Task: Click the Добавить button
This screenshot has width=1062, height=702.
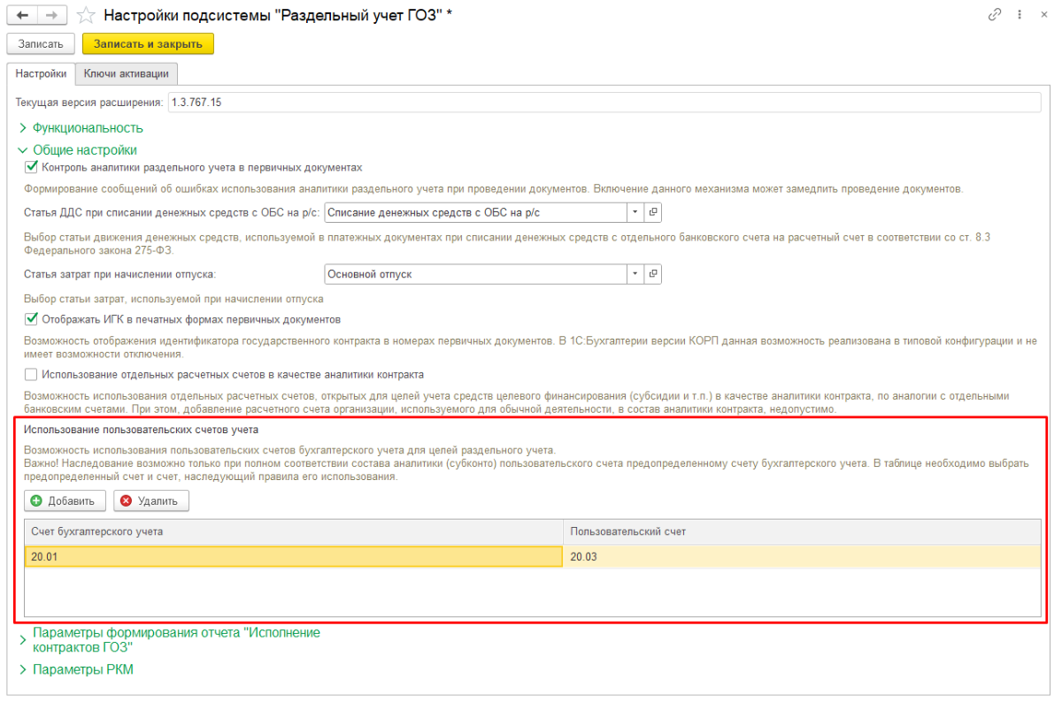Action: tap(65, 501)
